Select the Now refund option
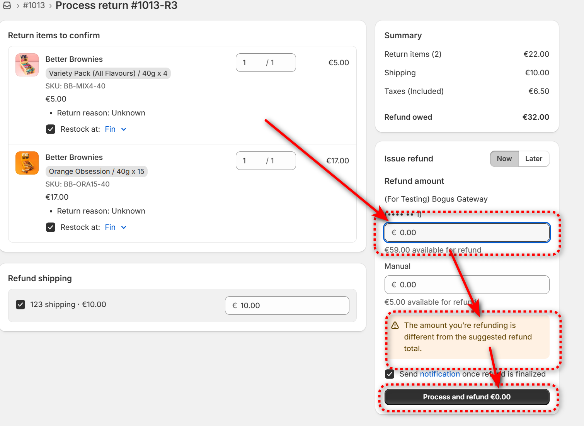Image resolution: width=584 pixels, height=426 pixels. coord(504,159)
